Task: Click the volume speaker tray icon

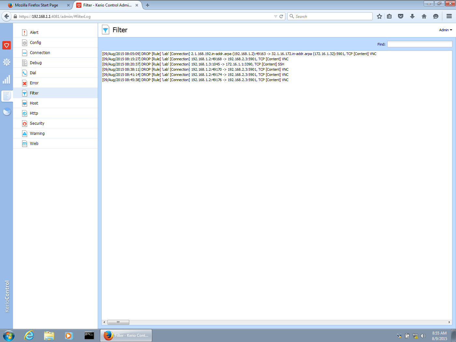Action: (423, 336)
